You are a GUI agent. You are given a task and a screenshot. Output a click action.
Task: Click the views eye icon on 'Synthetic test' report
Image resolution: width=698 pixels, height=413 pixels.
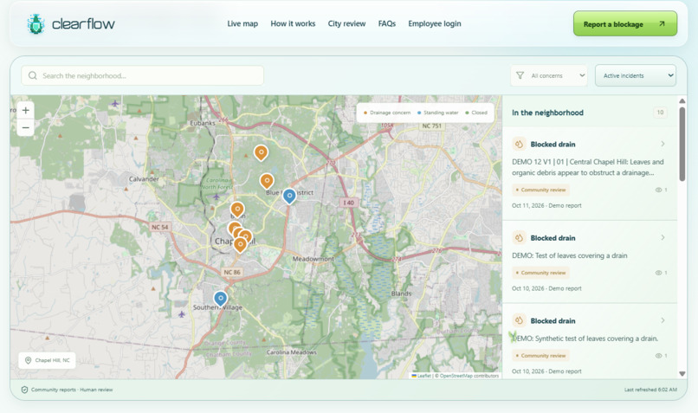[x=658, y=356]
